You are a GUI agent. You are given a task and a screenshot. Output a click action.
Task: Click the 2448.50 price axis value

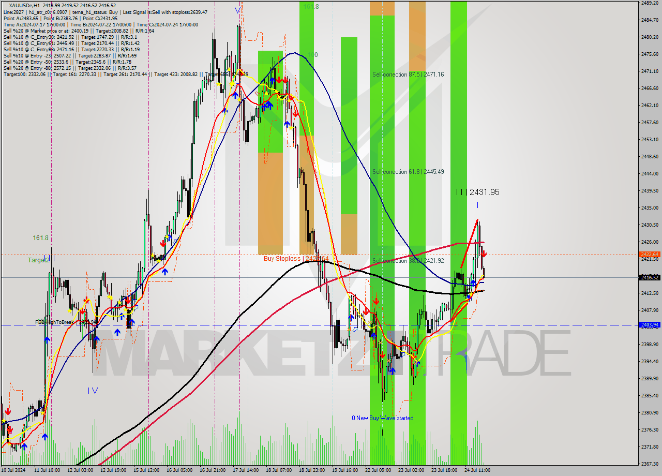650,157
